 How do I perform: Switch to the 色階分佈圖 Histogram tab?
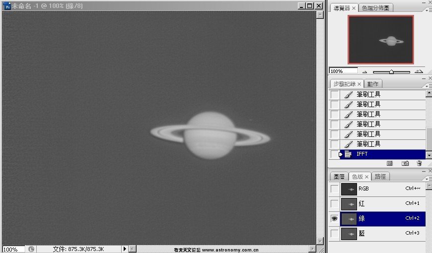[x=375, y=8]
